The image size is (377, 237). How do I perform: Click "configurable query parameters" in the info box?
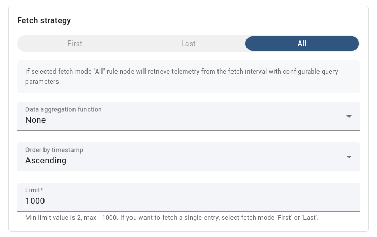[x=310, y=72]
